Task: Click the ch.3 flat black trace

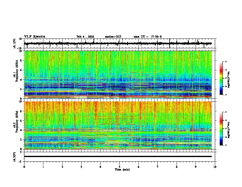Action: click(118, 156)
